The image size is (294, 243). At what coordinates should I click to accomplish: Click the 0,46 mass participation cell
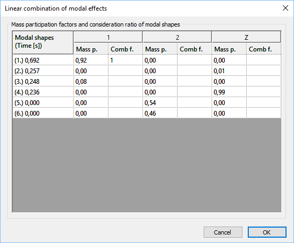[160, 113]
